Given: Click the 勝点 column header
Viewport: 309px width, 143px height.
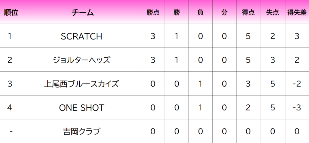Looking at the screenshot, I should point(153,12).
